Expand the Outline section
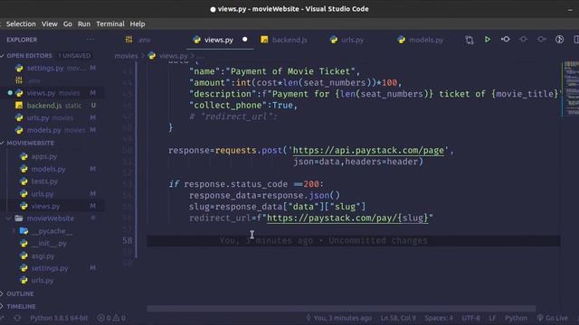Screen dimensions: 579x325 [20, 293]
